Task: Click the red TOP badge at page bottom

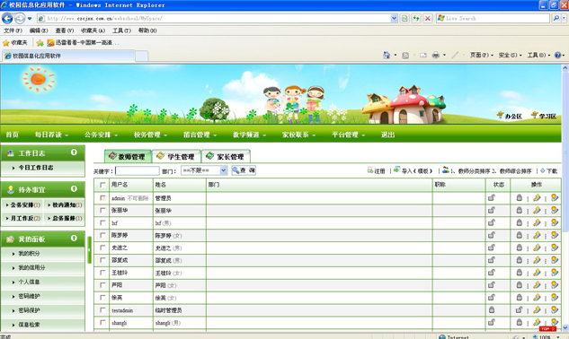Action: point(547,329)
